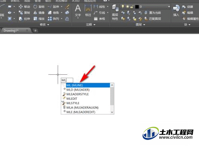Select the Scale (缩放) tool
This screenshot has width=199, height=149.
click(x=39, y=19)
